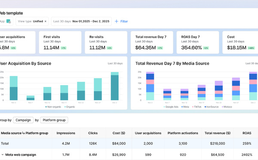This screenshot has width=258, height=160.
Task: Open the Campaign group-by dropdown
Action: point(23,120)
